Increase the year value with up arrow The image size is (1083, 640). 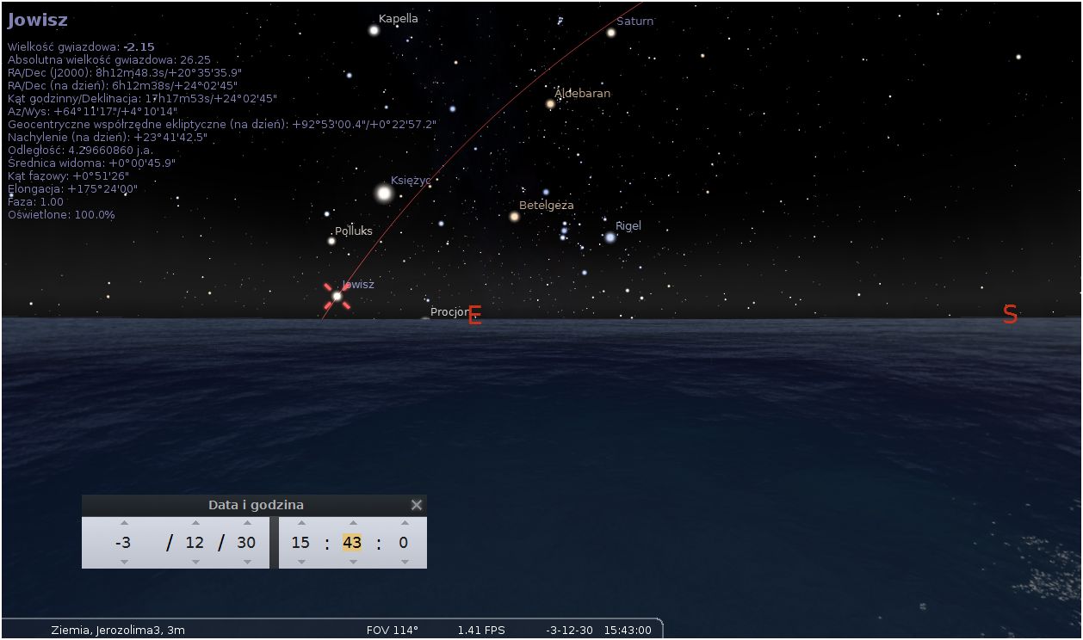point(124,523)
